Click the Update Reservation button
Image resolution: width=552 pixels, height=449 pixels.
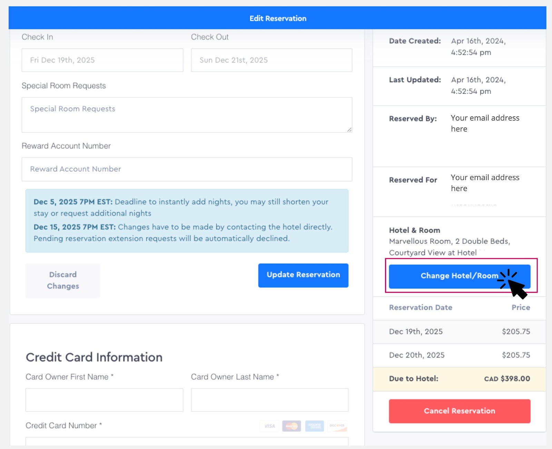[x=303, y=275]
